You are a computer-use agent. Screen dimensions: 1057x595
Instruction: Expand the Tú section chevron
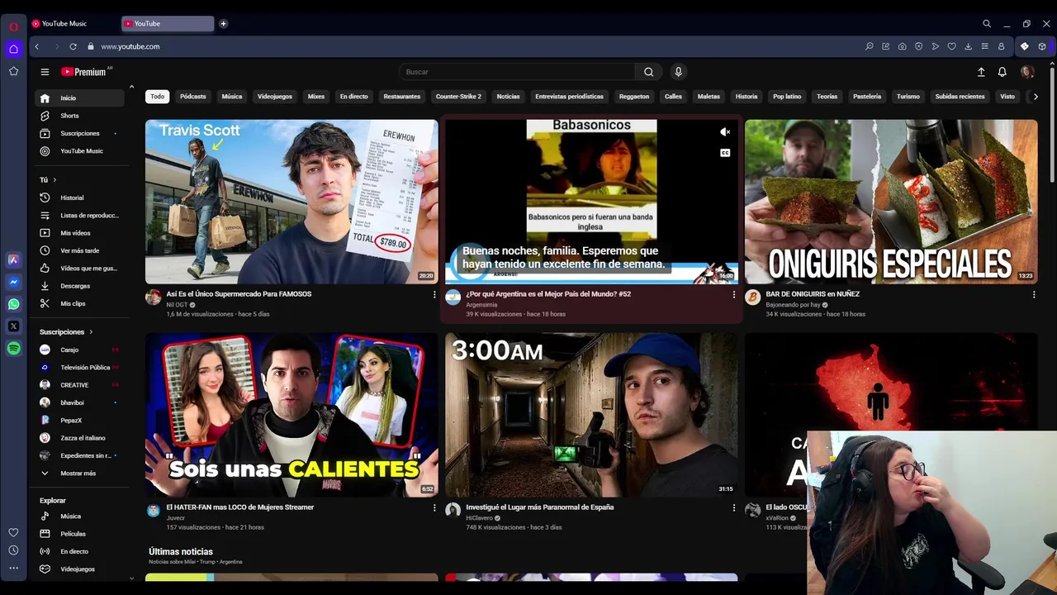click(x=55, y=180)
